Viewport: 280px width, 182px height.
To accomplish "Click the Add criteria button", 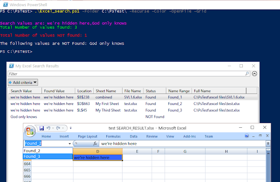I will point(23,82).
